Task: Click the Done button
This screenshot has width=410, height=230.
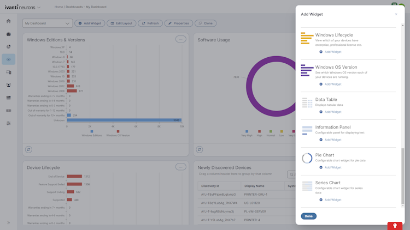Action: pos(308,216)
